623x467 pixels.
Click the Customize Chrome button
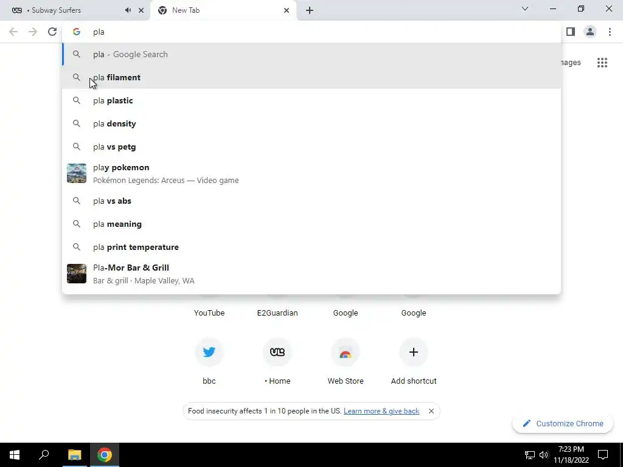[x=563, y=424]
